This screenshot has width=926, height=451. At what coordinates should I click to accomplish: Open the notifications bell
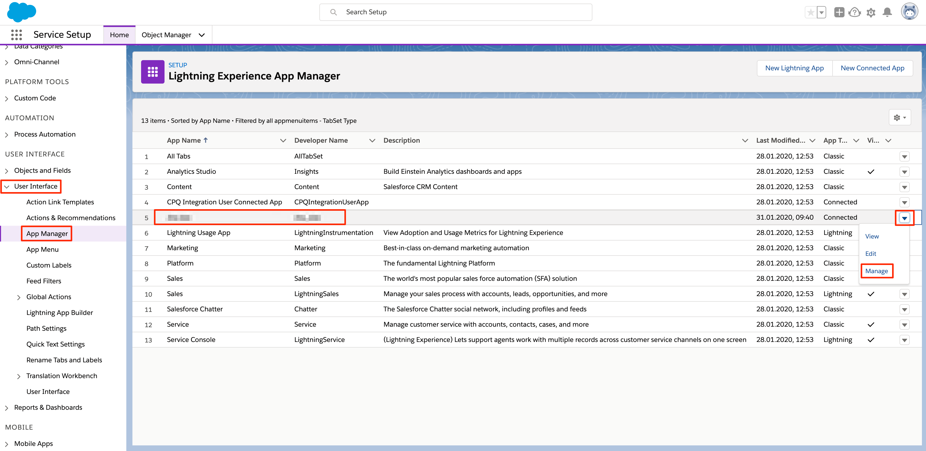click(x=887, y=12)
